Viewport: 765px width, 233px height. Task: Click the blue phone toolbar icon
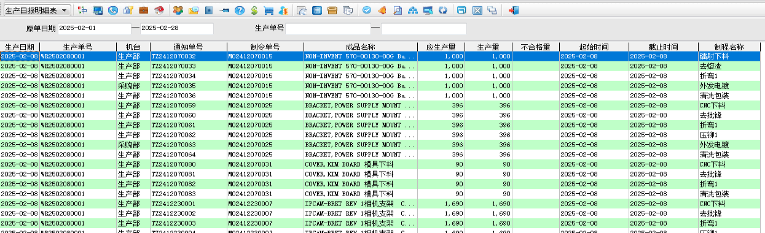[x=113, y=10]
